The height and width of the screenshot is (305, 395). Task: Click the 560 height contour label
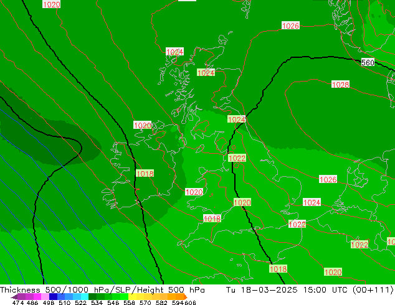[368, 62]
